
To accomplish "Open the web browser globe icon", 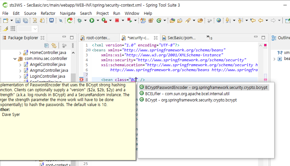I will point(219,20).
